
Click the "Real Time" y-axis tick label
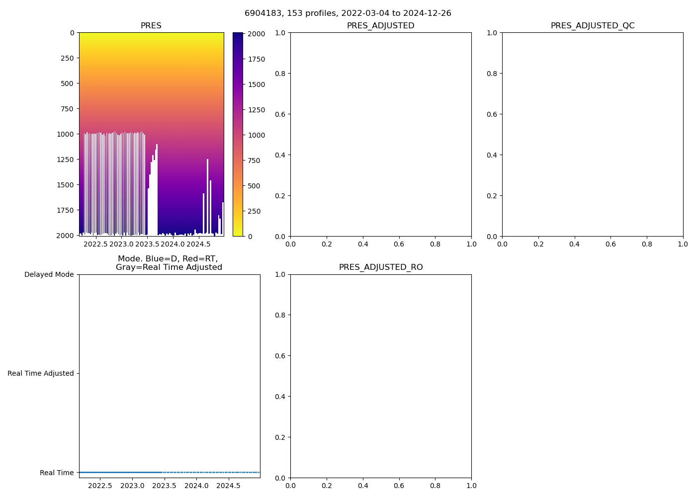[x=57, y=473]
